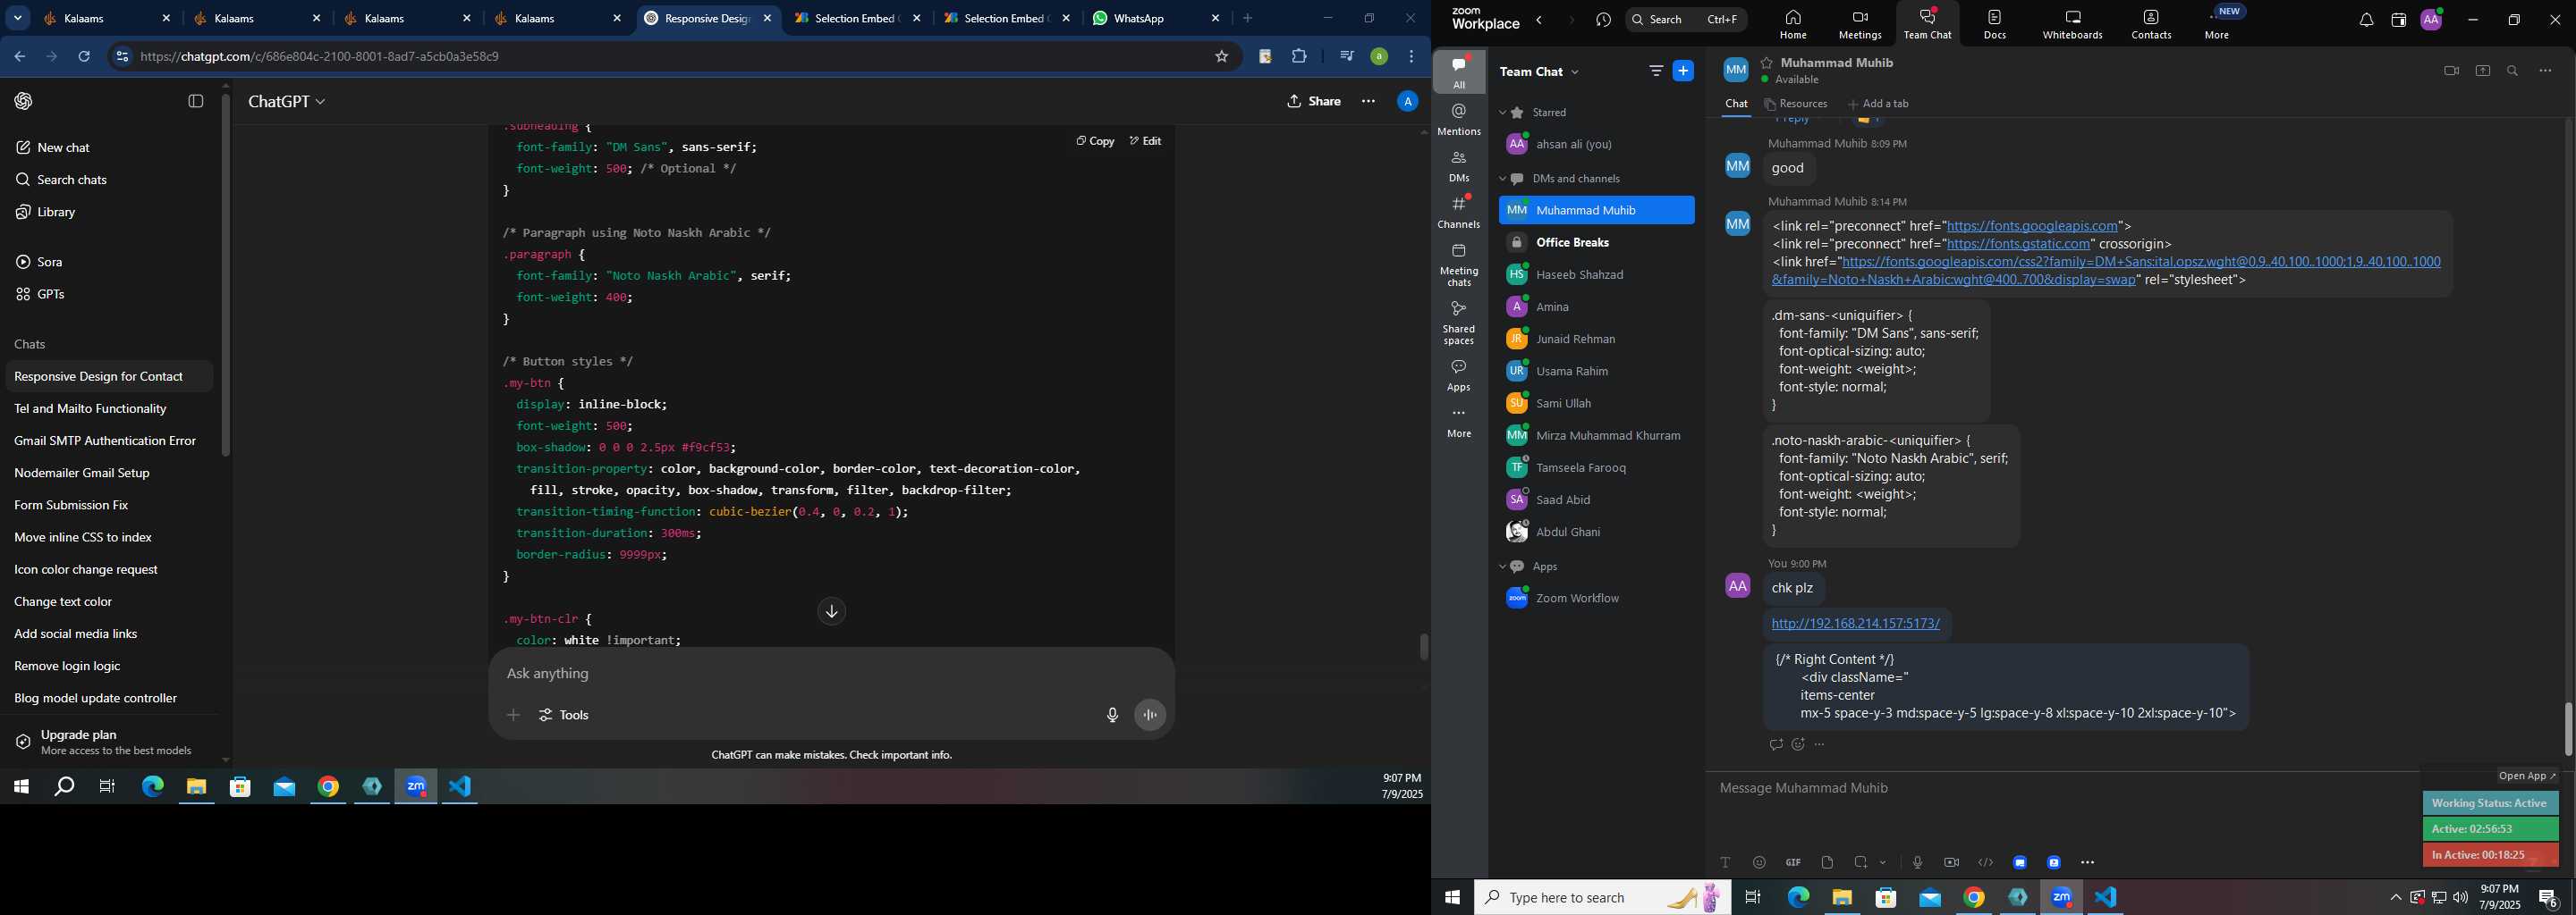Open the Mentions section in Zoom sidebar
The width and height of the screenshot is (2576, 915).
pyautogui.click(x=1459, y=120)
